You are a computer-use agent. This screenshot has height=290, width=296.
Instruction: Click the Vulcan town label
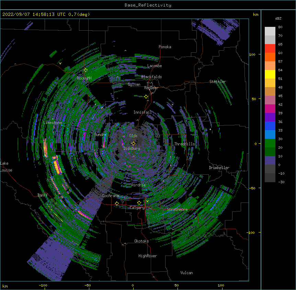pyautogui.click(x=186, y=273)
